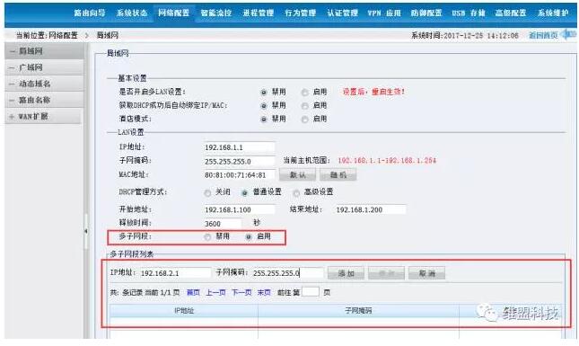Viewport: 579px width, 346px height.
Task: Select 高级设置 for DHCP management
Action: [x=296, y=192]
